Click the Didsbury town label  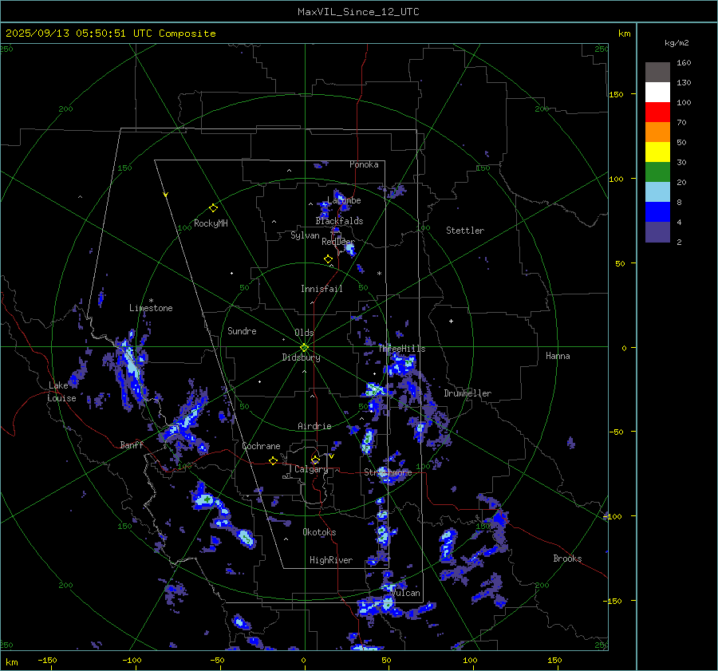point(301,357)
